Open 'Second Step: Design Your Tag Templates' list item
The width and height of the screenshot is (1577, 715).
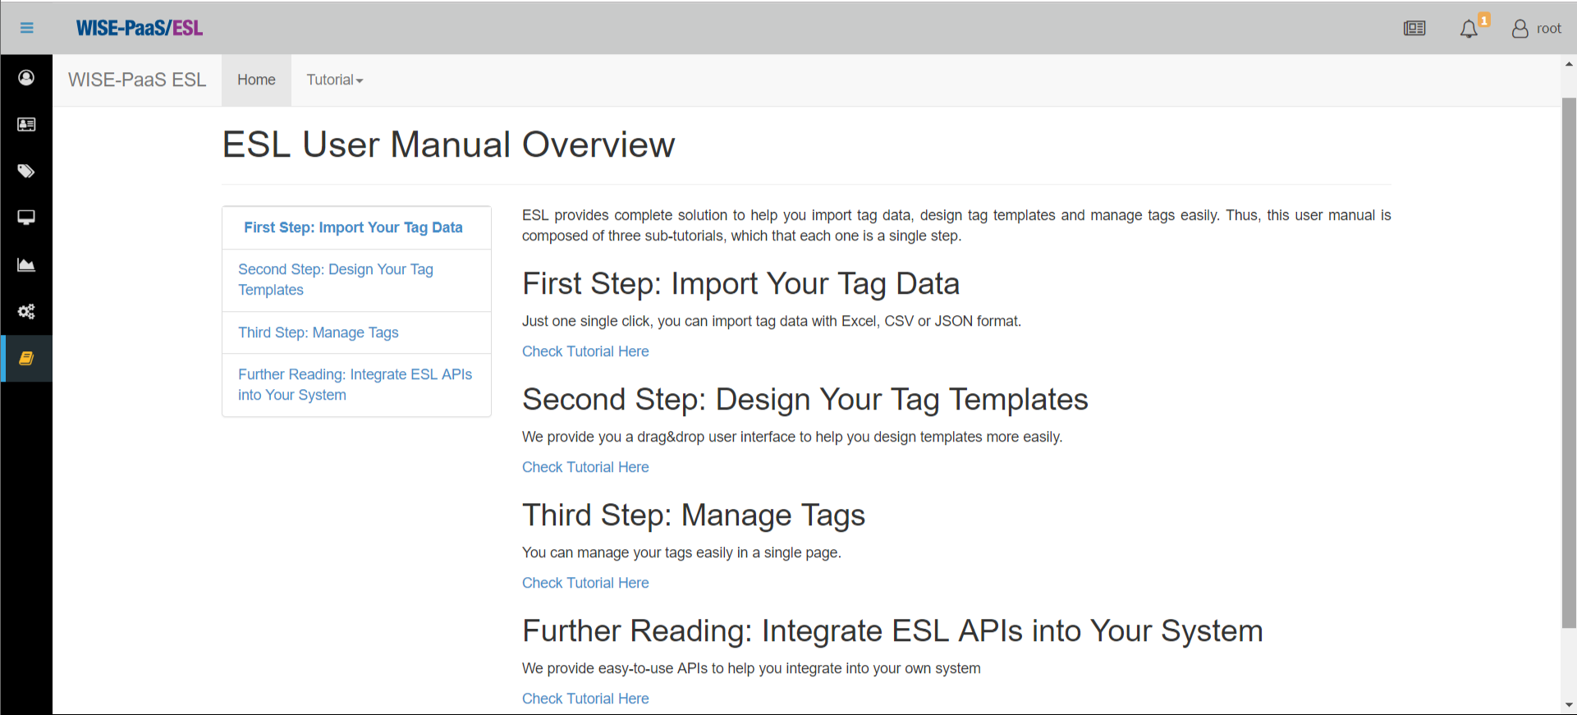[x=335, y=280]
